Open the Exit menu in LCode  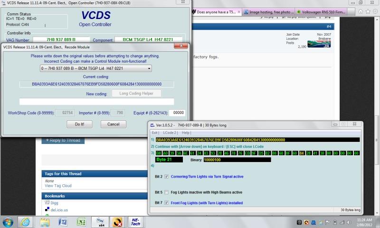(155, 133)
